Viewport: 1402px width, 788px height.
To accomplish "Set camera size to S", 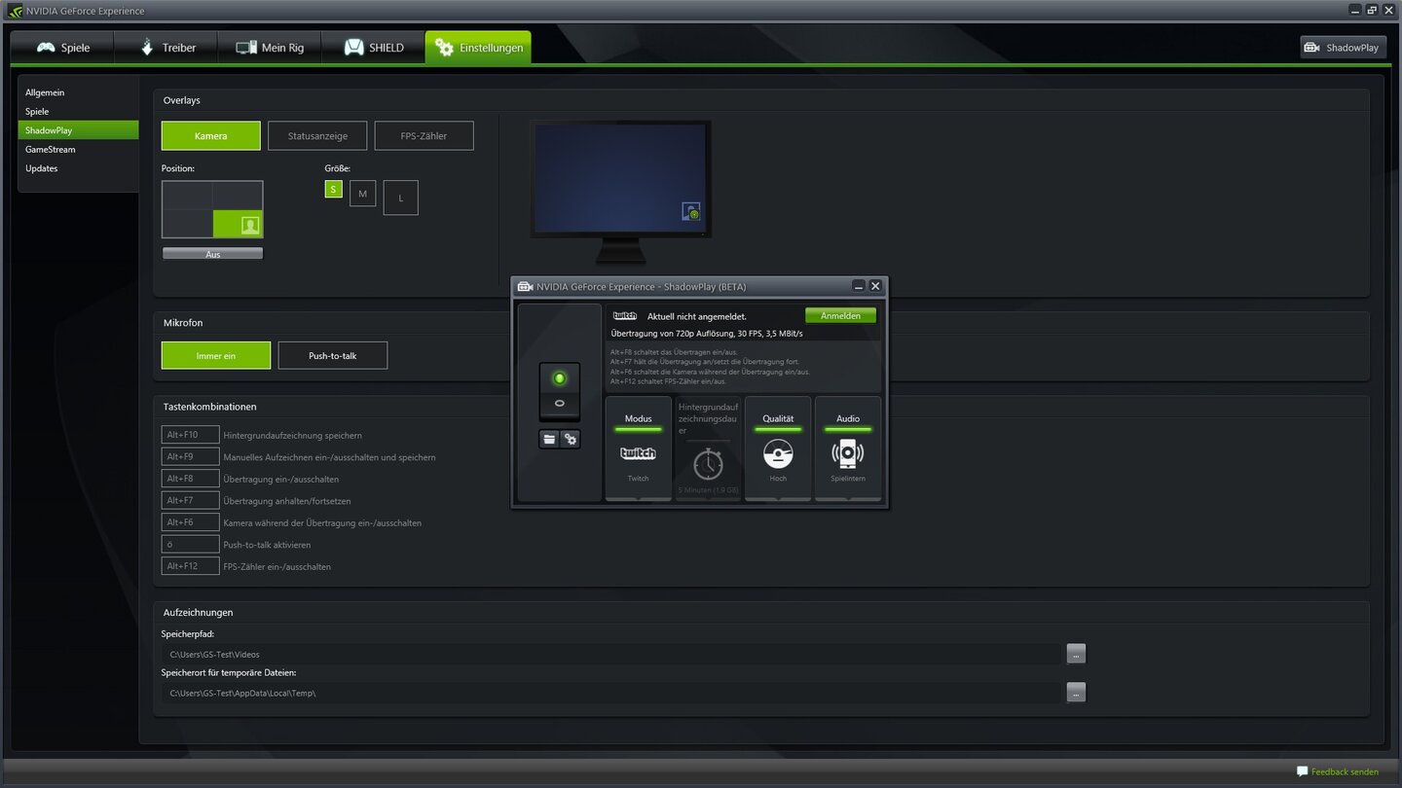I will [x=334, y=189].
